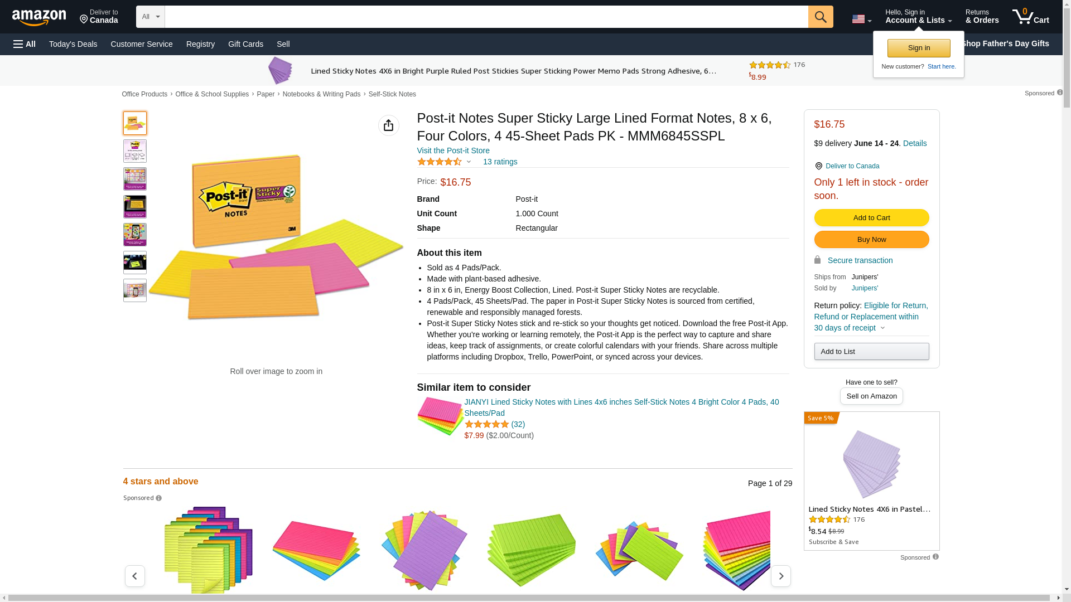Open the shopping cart icon
This screenshot has width=1071, height=602.
(1030, 17)
